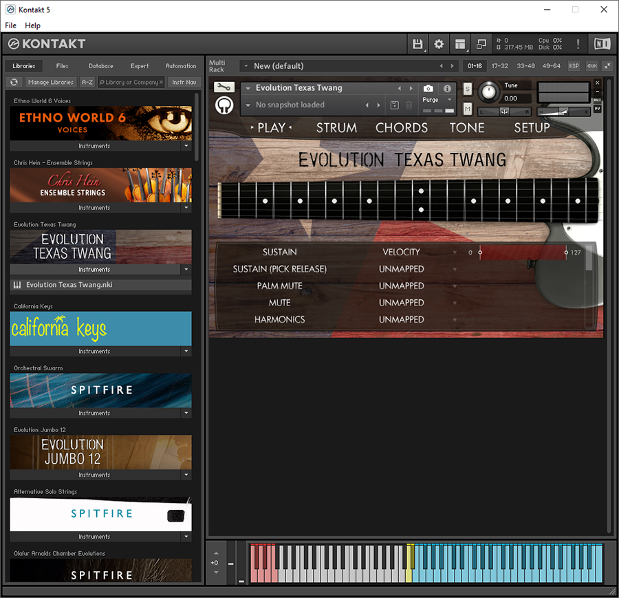This screenshot has height=598, width=619.
Task: Toggle PV button on instrument header
Action: coord(597,109)
